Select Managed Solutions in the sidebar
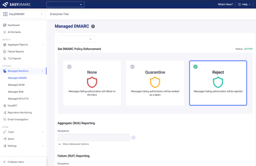 click(18, 71)
